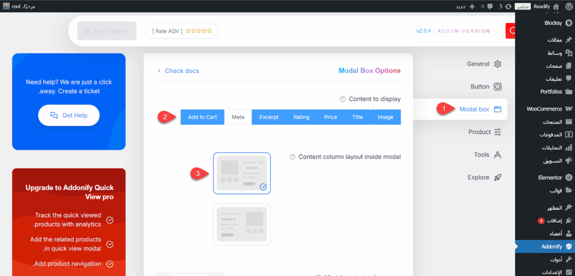
Task: Click the analytics bar-chart icon next to التحليلات
Action: tap(569, 148)
